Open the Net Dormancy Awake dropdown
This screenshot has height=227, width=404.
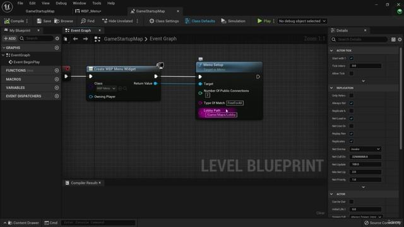[x=365, y=149]
